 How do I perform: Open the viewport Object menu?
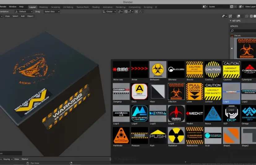[30, 16]
